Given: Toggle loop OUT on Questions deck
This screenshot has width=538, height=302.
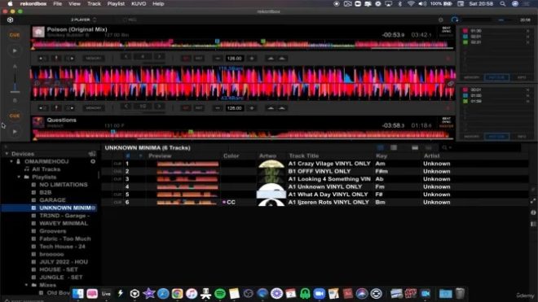Looking at the screenshot, I should coord(199,108).
